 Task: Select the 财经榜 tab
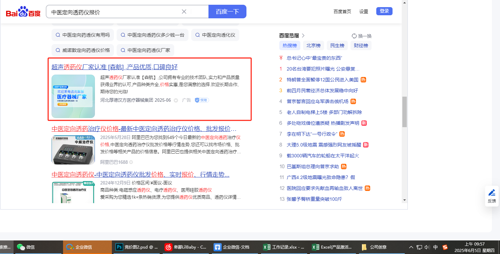tap(361, 45)
